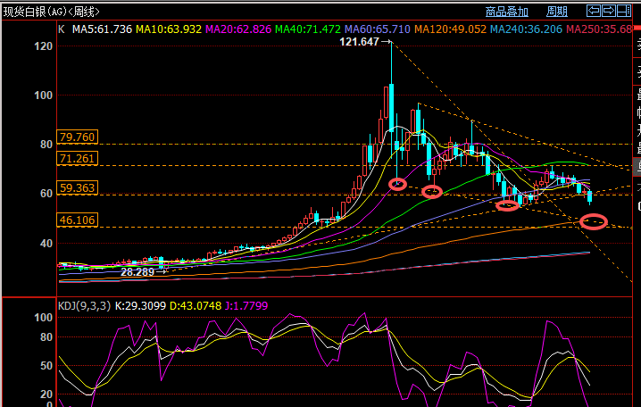Select the MA40 green indicator label
This screenshot has height=407, width=641.
[308, 29]
